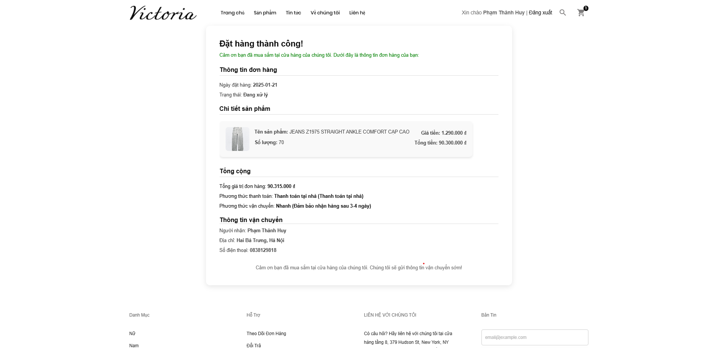Screen dimensions: 712x348
Task: Select the Nữ category link
Action: (x=132, y=334)
